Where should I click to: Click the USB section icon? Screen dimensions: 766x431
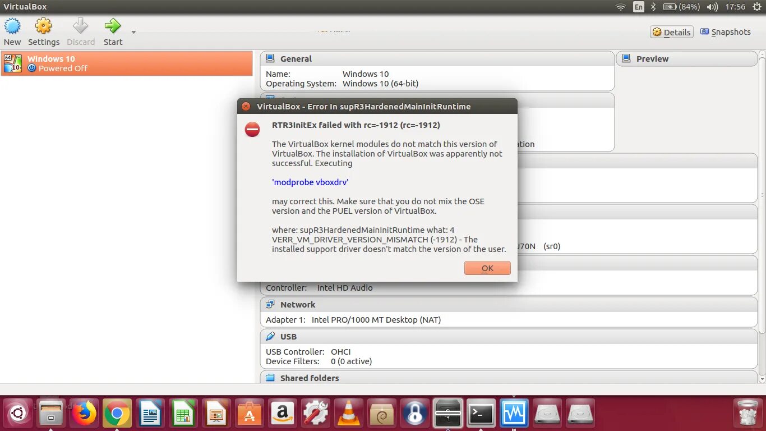(x=270, y=336)
